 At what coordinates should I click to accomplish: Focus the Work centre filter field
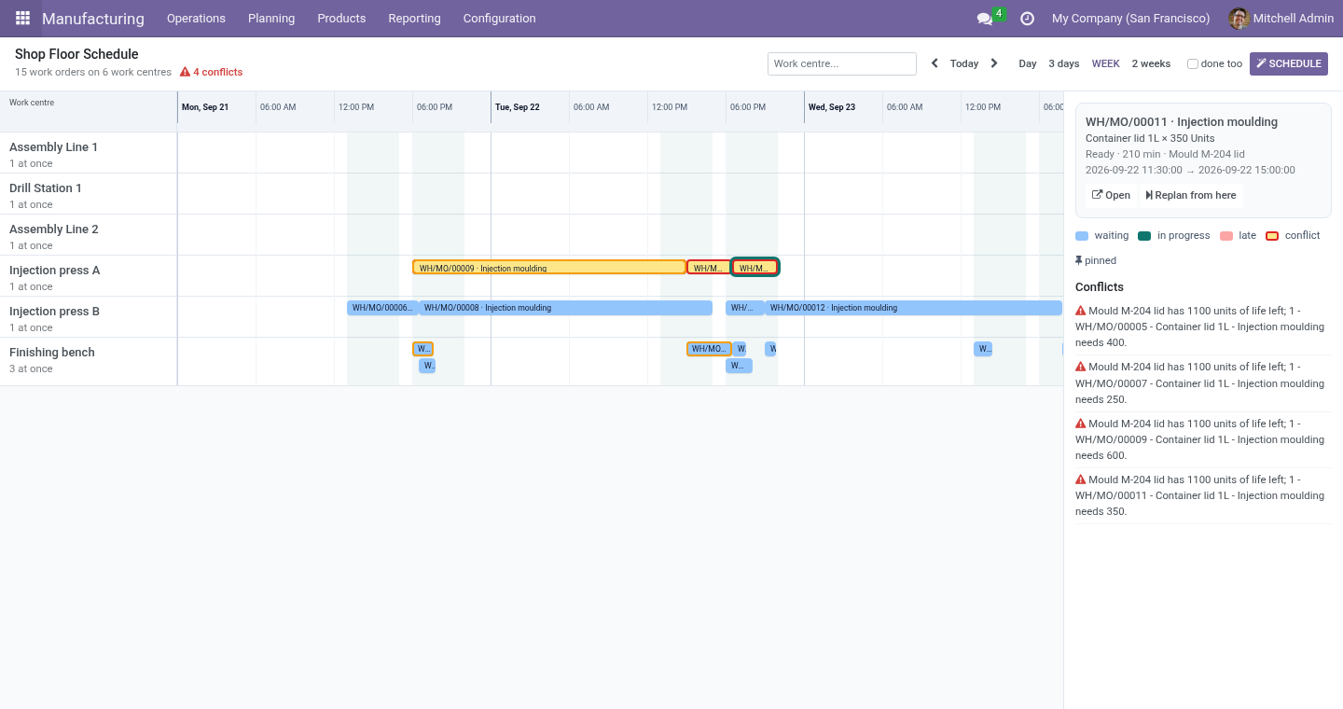click(x=842, y=63)
